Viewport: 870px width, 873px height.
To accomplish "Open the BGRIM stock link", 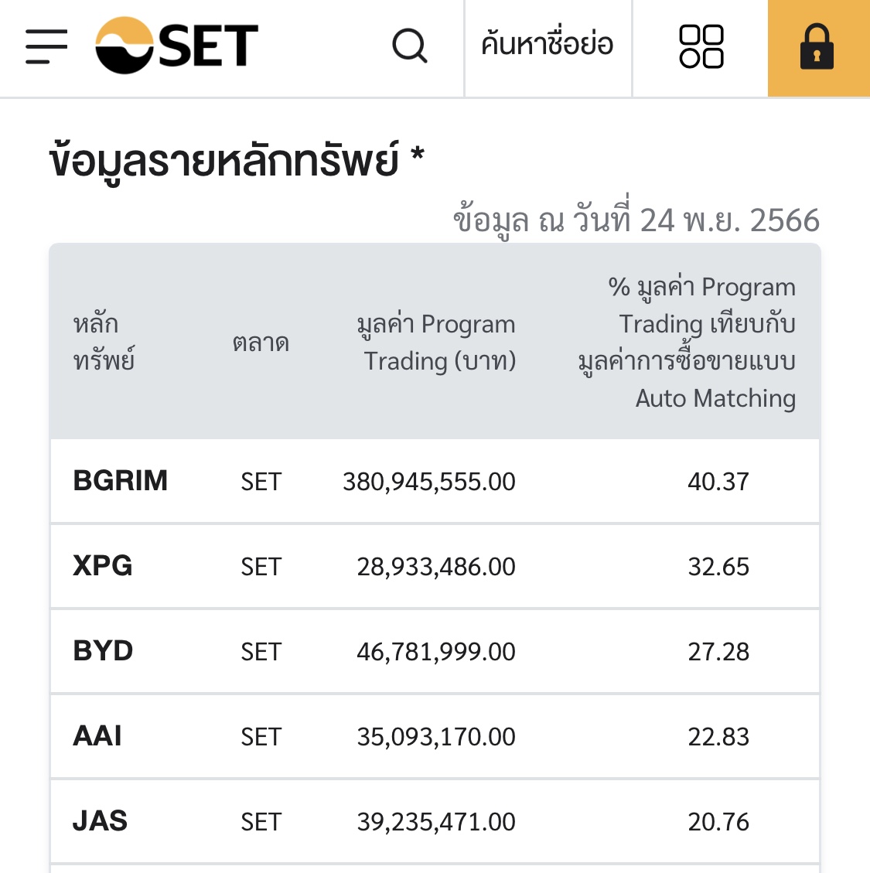I will point(121,481).
